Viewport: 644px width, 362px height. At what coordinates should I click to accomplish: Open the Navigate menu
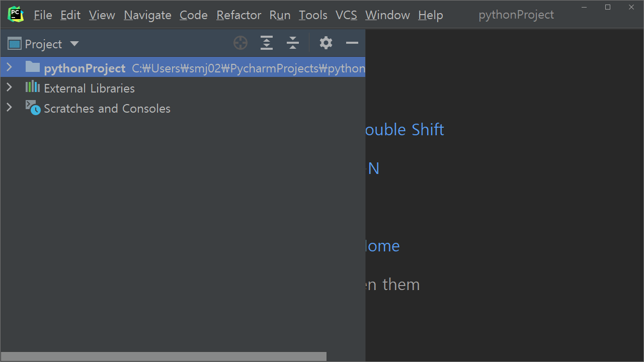[147, 15]
